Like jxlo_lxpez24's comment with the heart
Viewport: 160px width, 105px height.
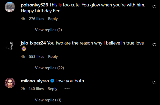[155, 45]
